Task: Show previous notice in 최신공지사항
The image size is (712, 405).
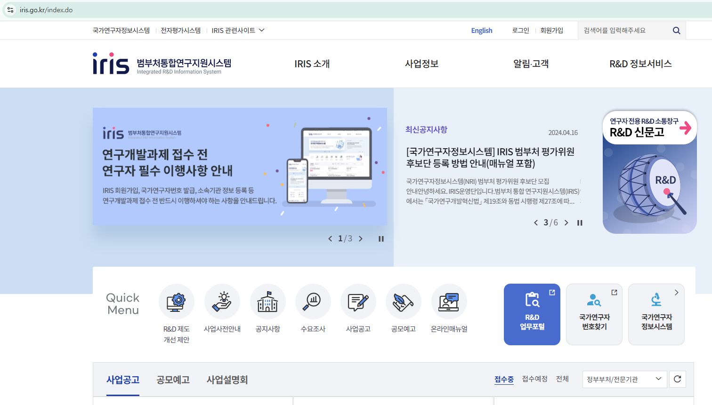Action: (535, 223)
